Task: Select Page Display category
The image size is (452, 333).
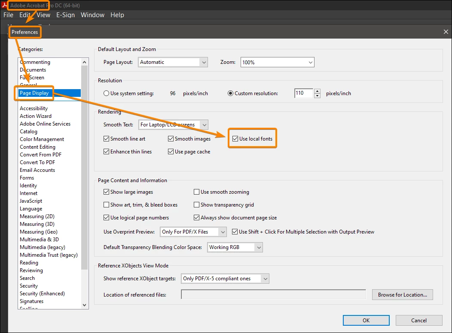Action: [x=49, y=93]
